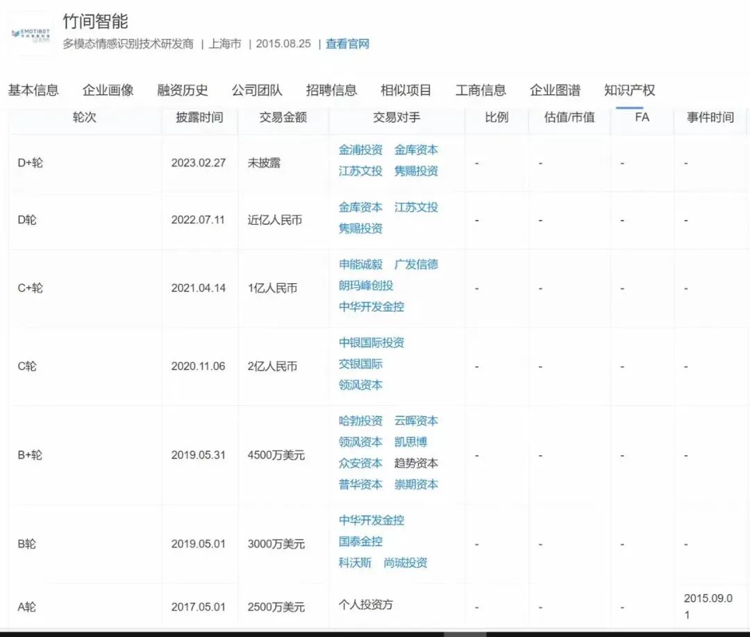
Task: Switch to the 公司团队 tab
Action: coord(257,90)
